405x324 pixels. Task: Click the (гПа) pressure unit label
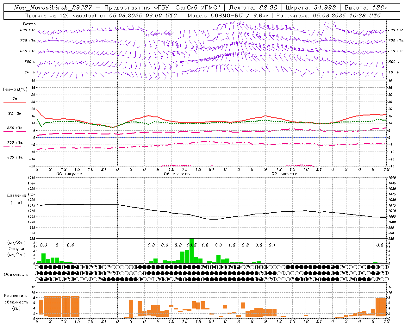pos(16,203)
